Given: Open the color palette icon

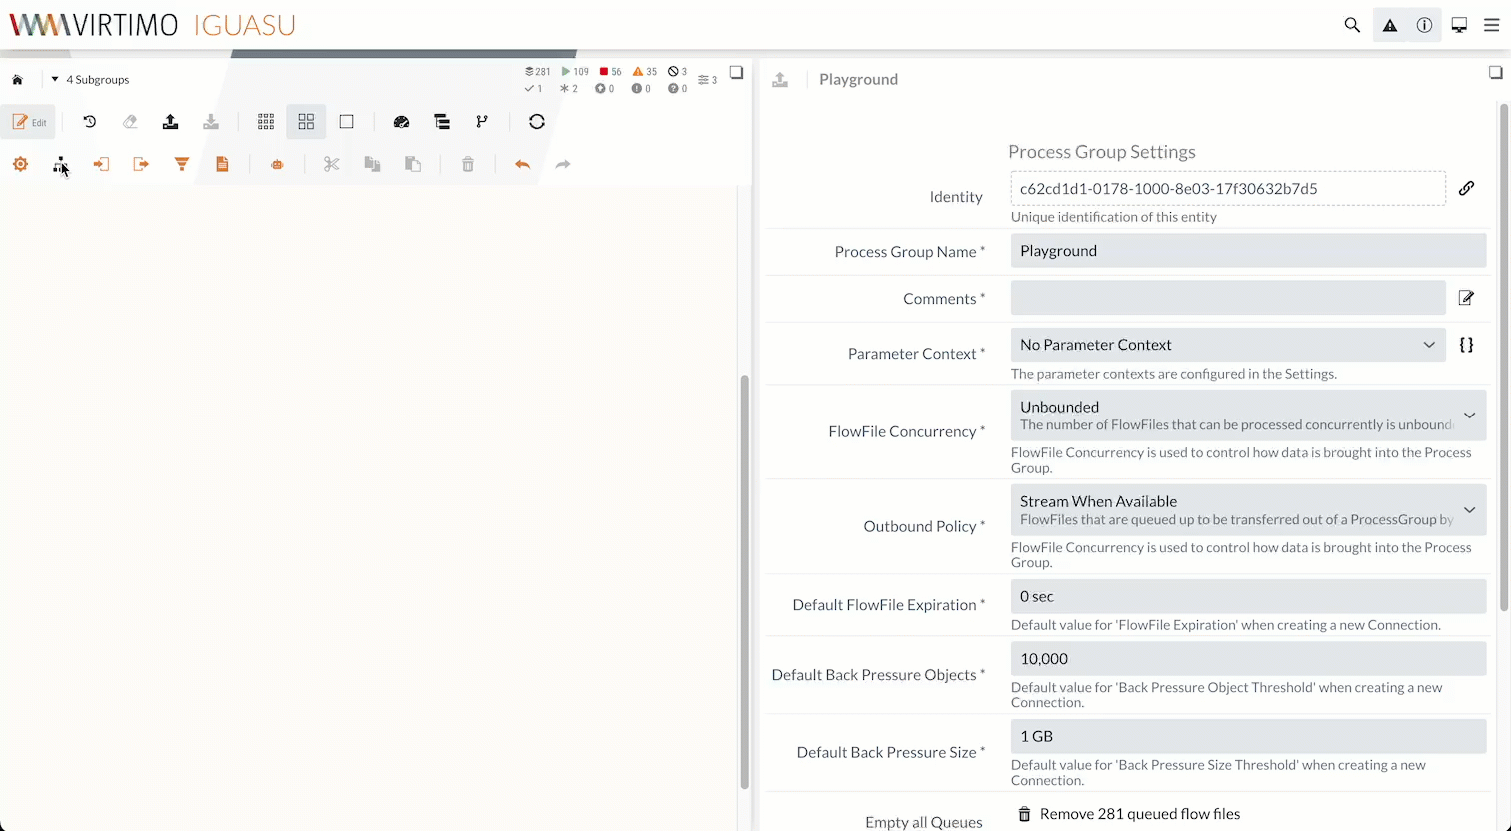Looking at the screenshot, I should (401, 121).
